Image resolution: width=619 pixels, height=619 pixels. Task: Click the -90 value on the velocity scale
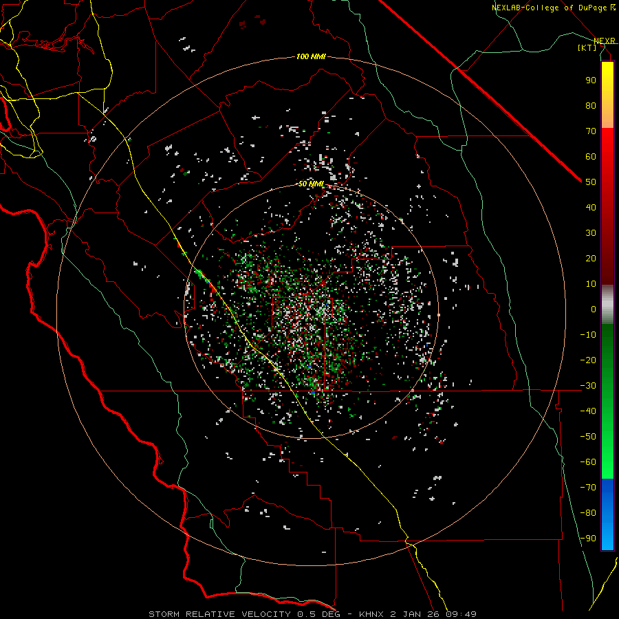[588, 539]
